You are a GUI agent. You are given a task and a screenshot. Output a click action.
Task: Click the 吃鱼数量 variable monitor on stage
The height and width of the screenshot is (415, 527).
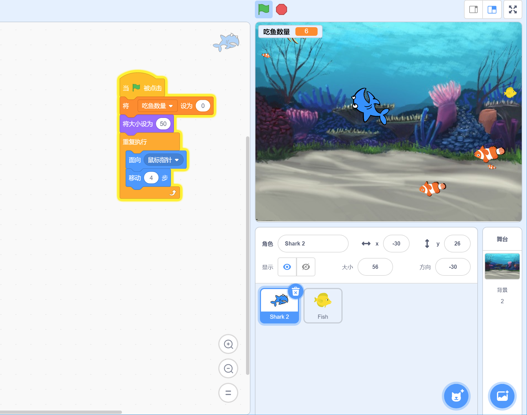coord(290,31)
